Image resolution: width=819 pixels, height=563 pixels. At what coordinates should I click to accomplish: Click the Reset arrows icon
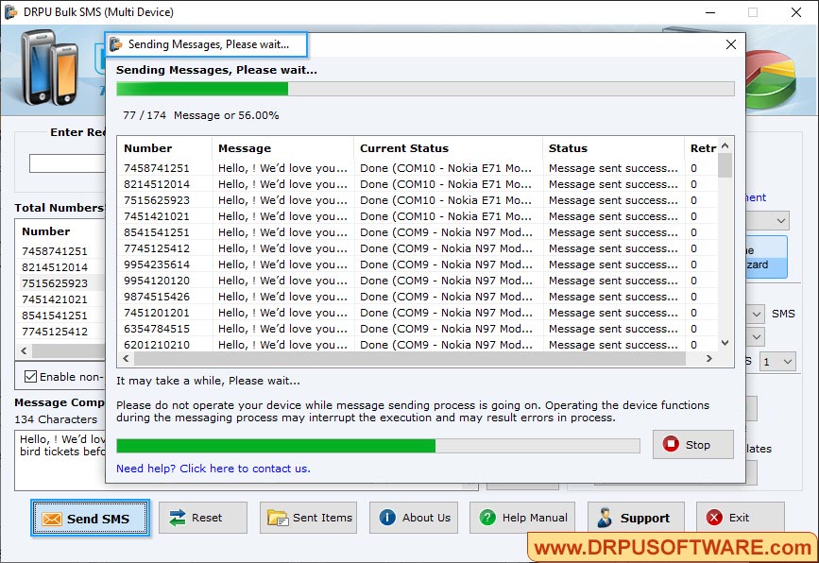point(178,518)
